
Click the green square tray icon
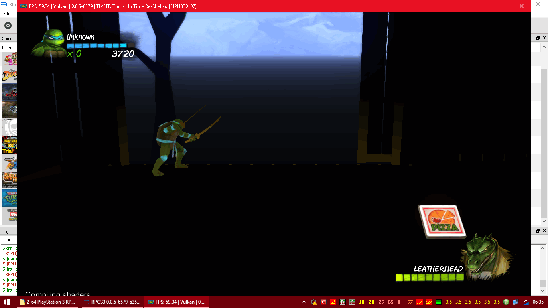point(439,302)
